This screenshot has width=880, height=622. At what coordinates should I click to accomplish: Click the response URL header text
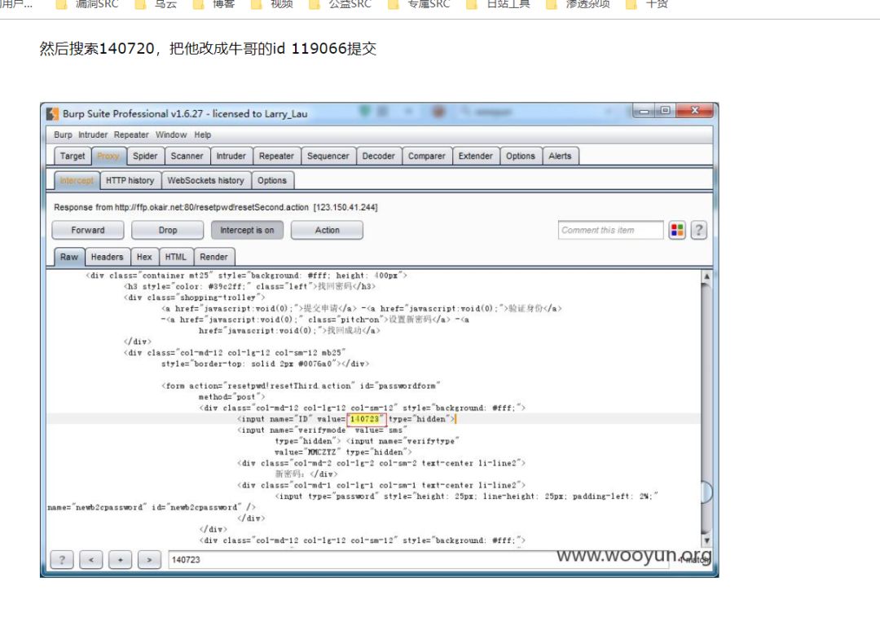pyautogui.click(x=215, y=207)
